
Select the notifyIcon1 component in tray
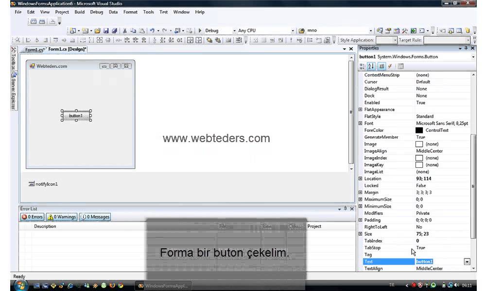point(43,184)
